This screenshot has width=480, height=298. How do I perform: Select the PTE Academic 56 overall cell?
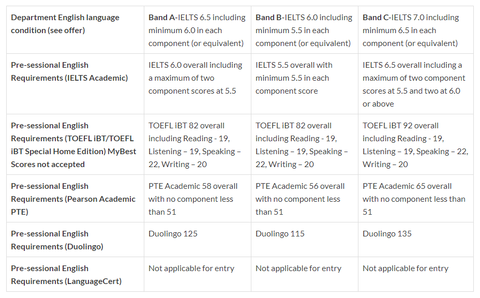click(x=300, y=199)
